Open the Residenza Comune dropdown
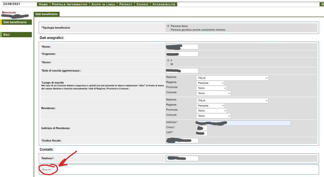 click(x=213, y=116)
